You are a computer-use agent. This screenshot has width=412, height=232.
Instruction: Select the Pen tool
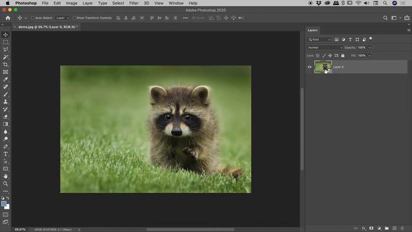click(6, 146)
